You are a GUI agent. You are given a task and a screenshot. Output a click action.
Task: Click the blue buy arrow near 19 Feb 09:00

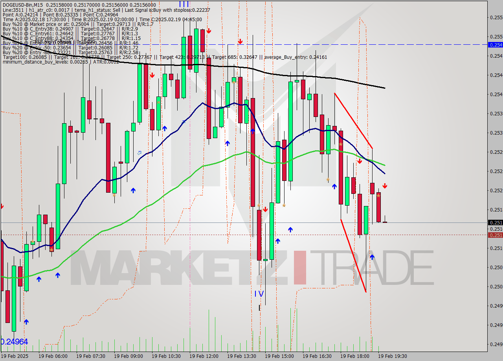(133, 191)
